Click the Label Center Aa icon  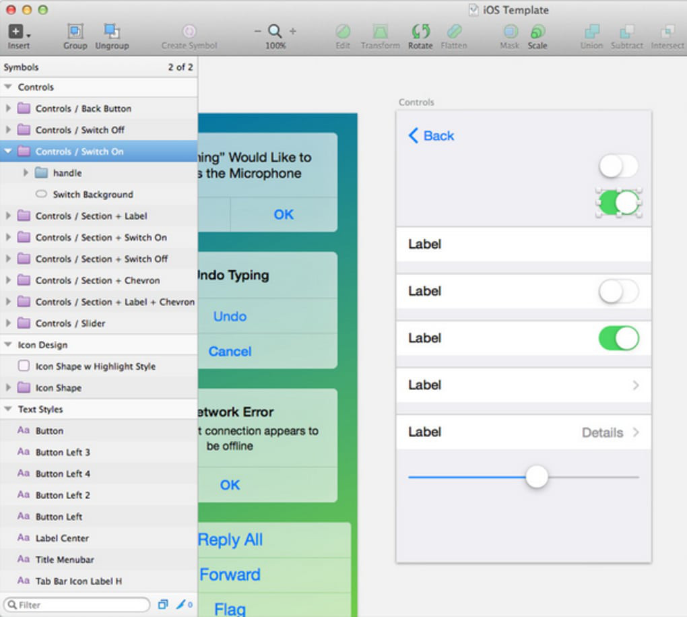(x=23, y=538)
